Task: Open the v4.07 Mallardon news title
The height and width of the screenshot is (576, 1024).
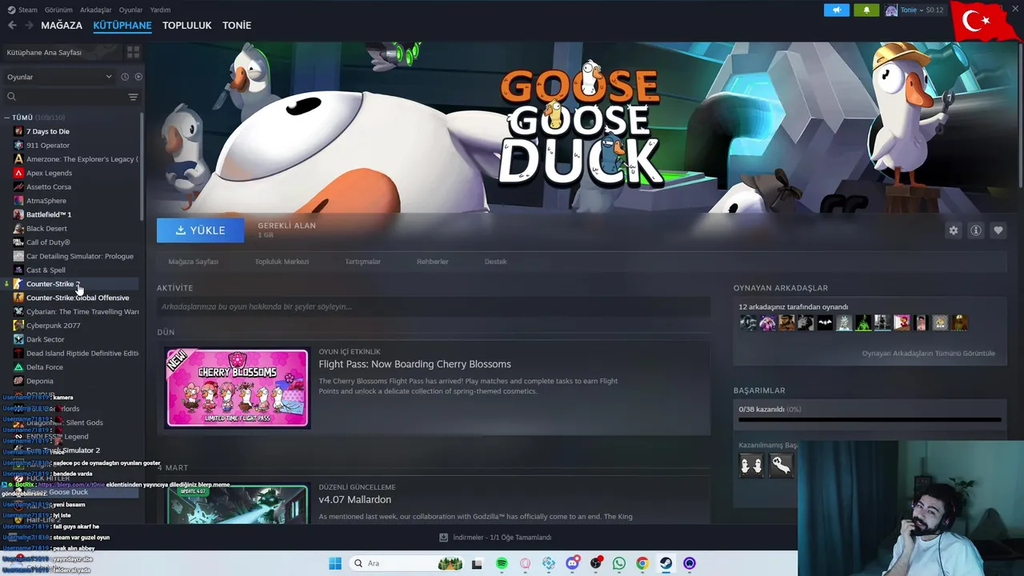Action: pos(354,499)
